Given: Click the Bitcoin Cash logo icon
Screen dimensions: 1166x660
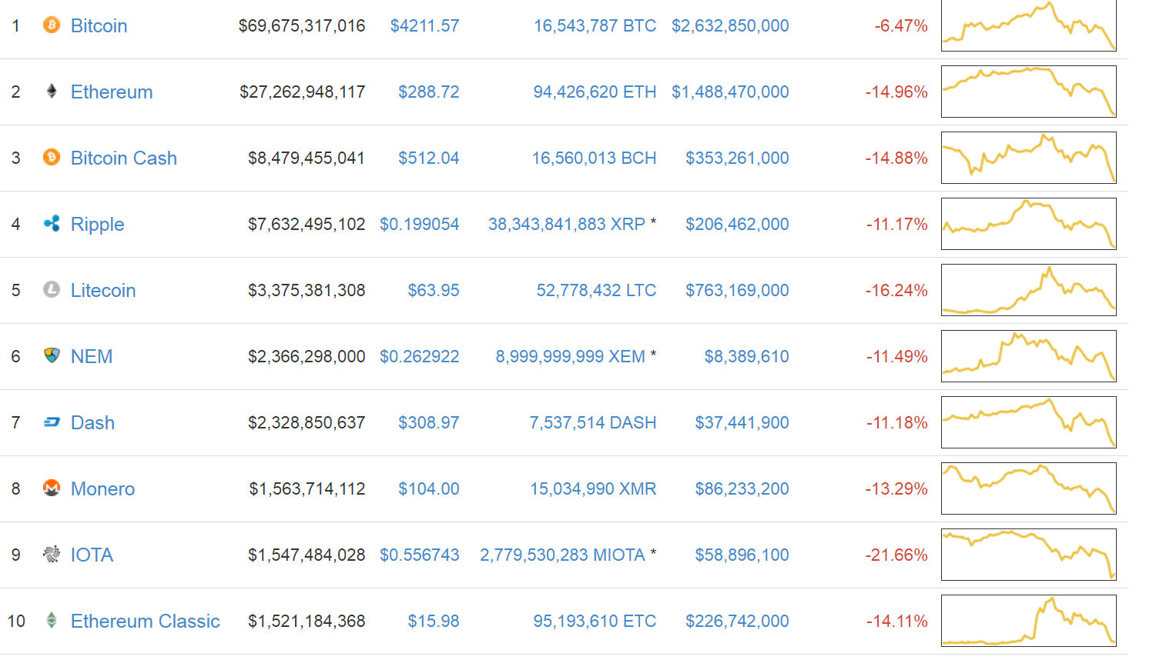Looking at the screenshot, I should [x=52, y=158].
